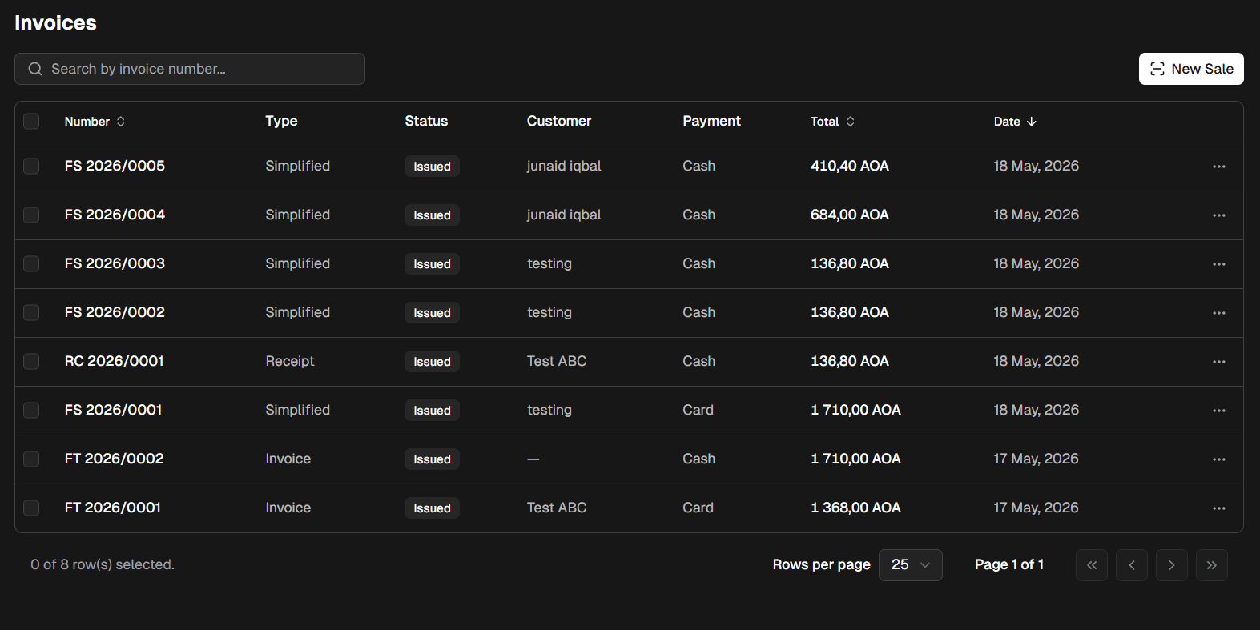Open invoice FT 2026/0002
The width and height of the screenshot is (1260, 630).
point(114,459)
